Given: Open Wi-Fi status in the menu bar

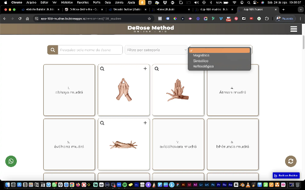Looking at the screenshot, I should point(235,3).
